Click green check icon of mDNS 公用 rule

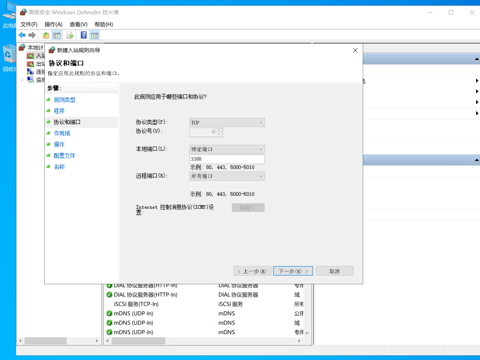coord(109,314)
